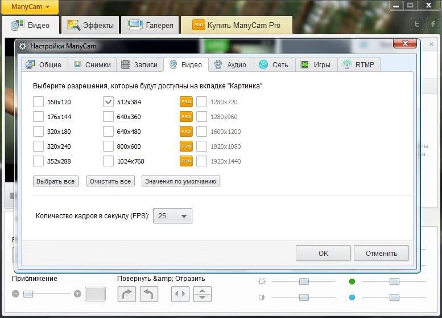Switch to Снимки settings tab

92,64
